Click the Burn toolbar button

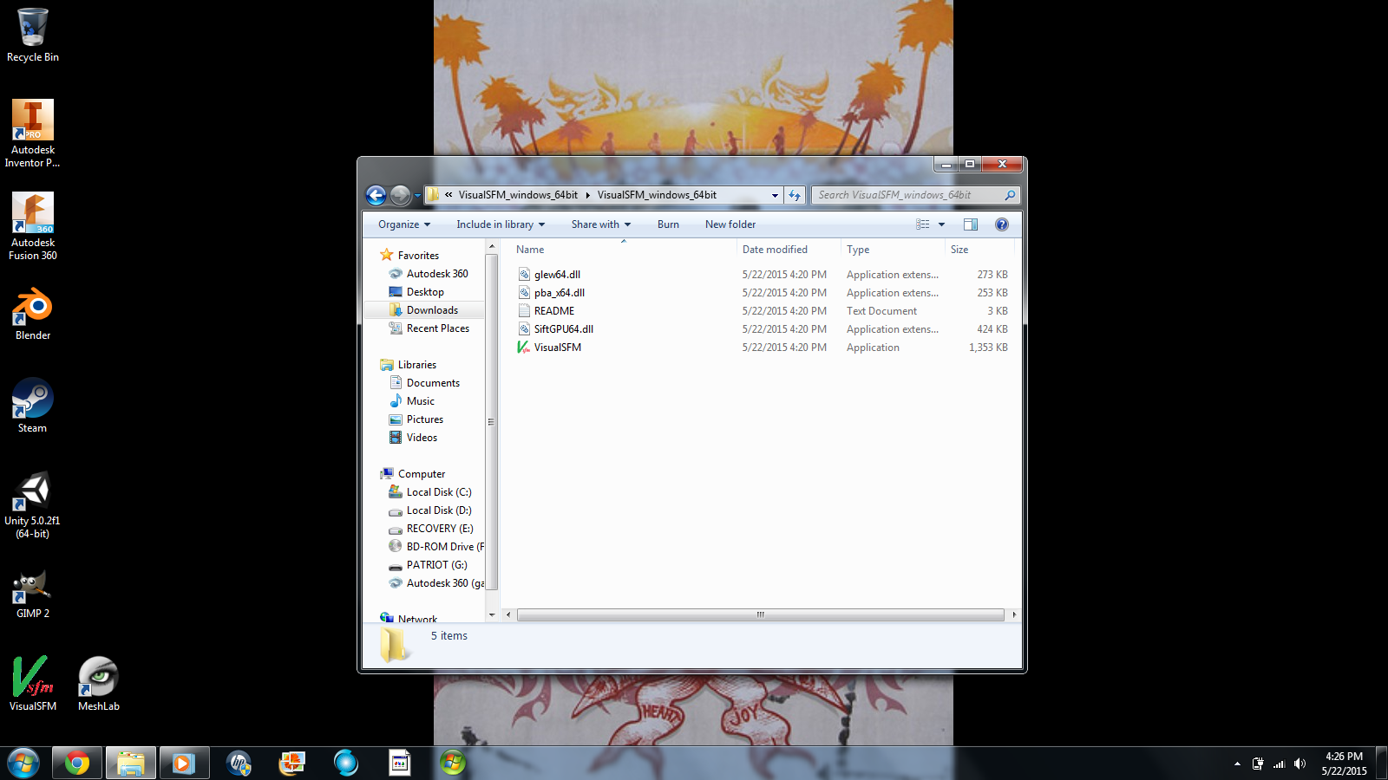[668, 224]
